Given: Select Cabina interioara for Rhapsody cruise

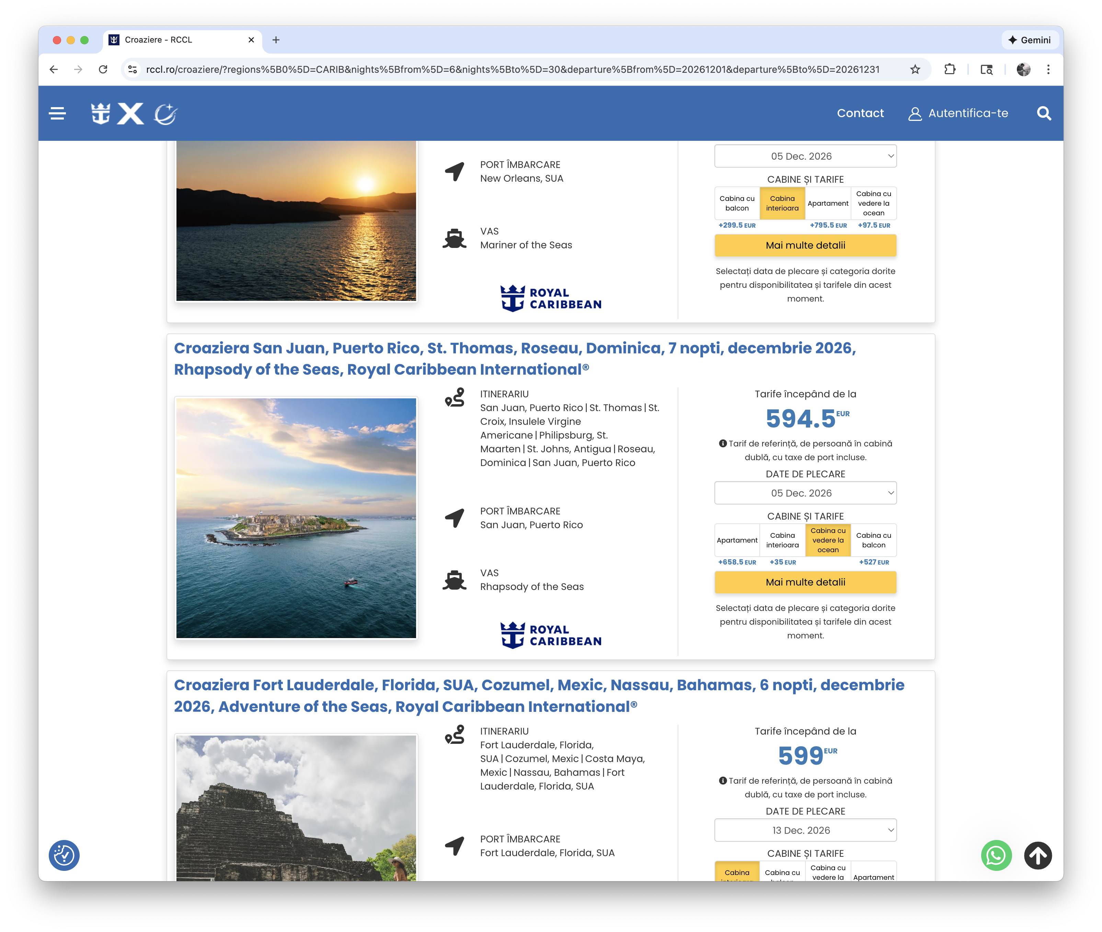Looking at the screenshot, I should (x=782, y=540).
